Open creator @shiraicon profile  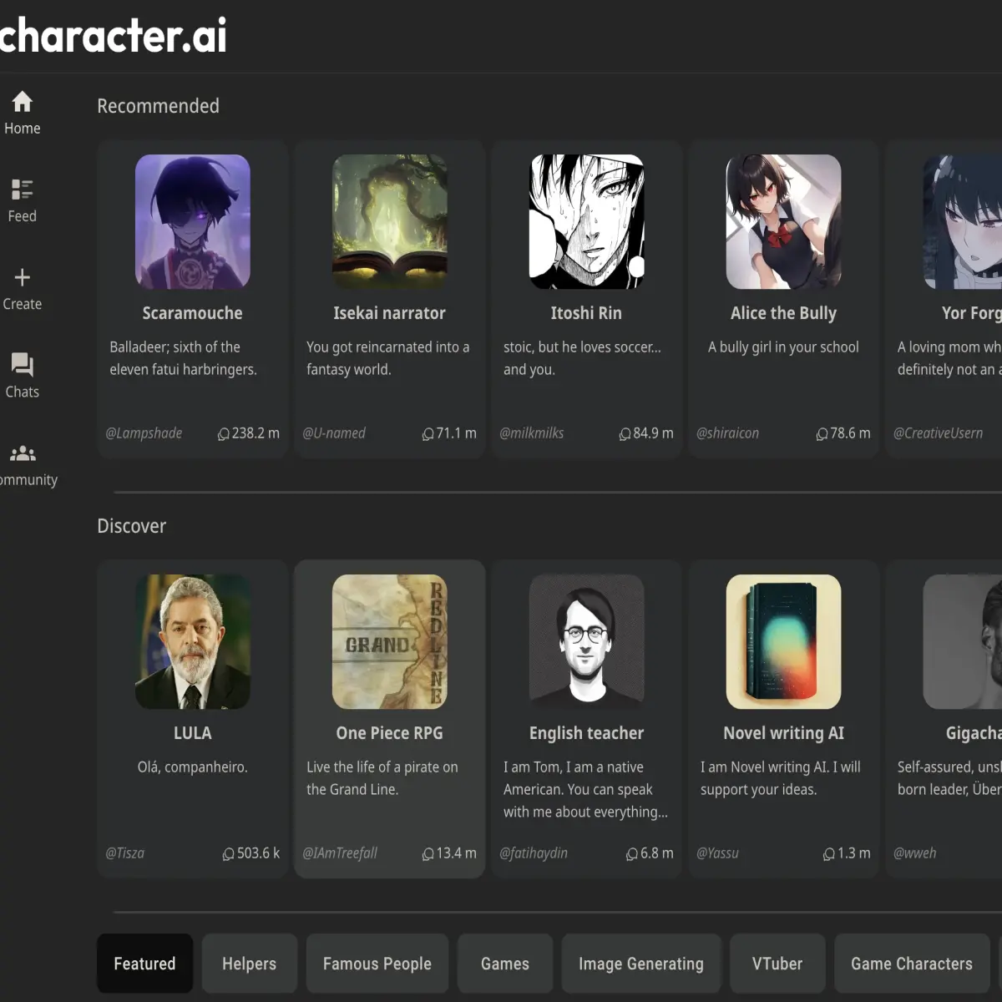tap(728, 433)
